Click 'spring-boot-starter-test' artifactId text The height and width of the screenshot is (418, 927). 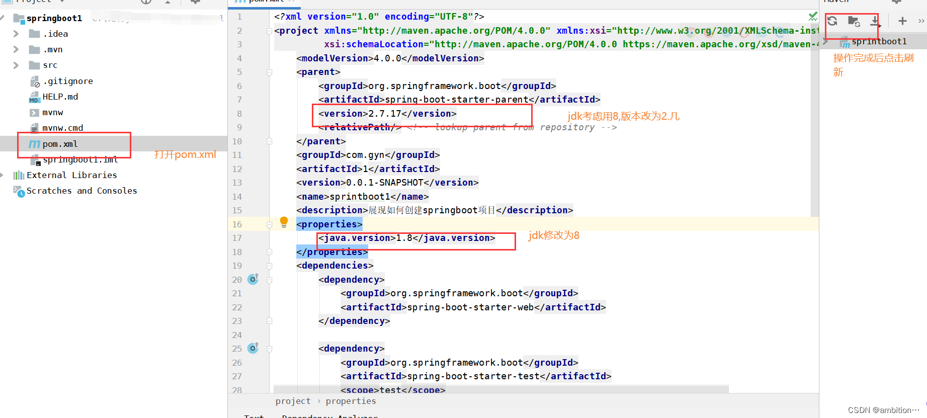(473, 376)
